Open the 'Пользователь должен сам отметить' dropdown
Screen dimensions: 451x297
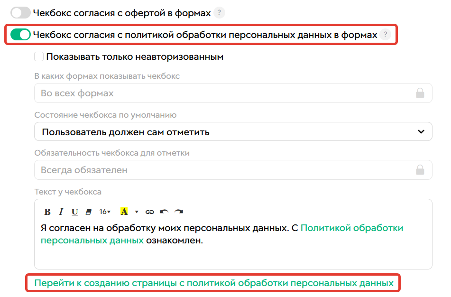(x=233, y=131)
